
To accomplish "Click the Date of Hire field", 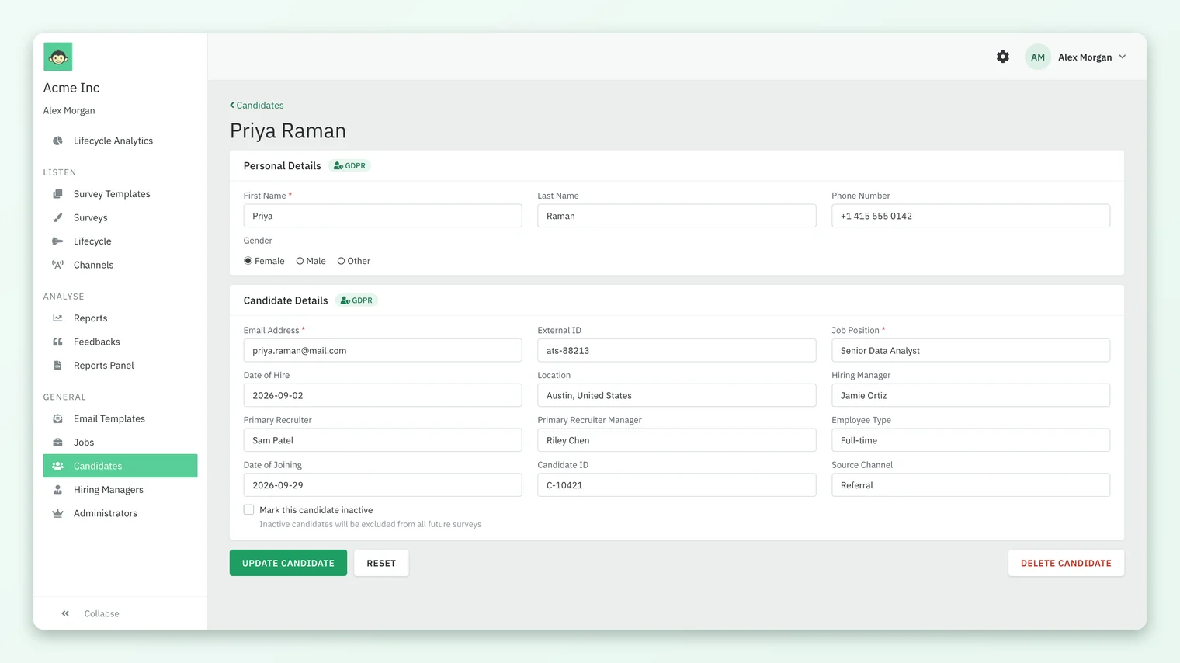I will [x=383, y=395].
